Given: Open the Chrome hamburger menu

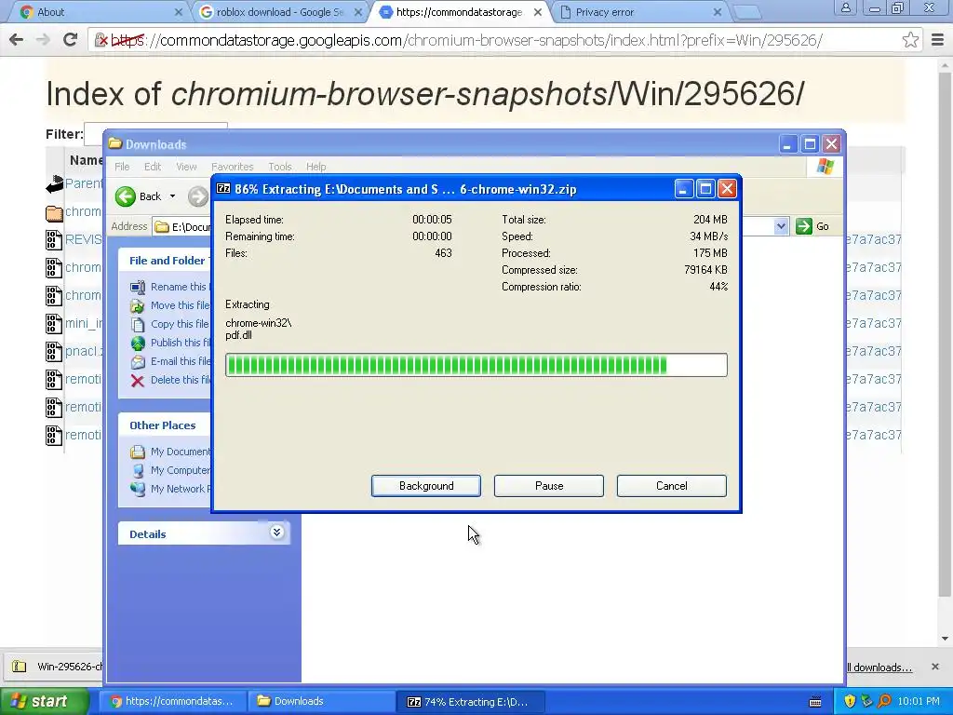Looking at the screenshot, I should coord(937,40).
